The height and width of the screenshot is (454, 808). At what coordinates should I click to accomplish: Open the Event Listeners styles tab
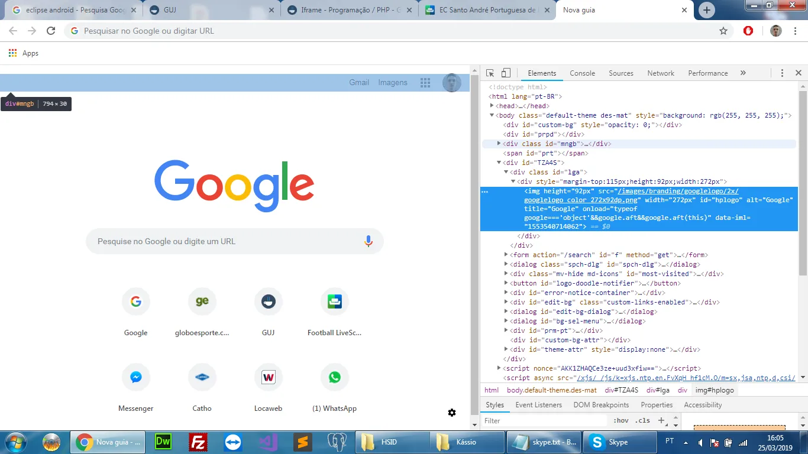point(538,405)
